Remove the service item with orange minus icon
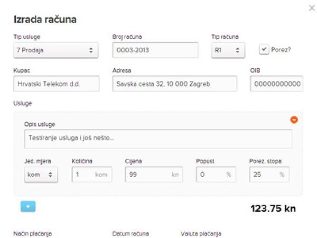The image size is (317, 238). coord(294,120)
